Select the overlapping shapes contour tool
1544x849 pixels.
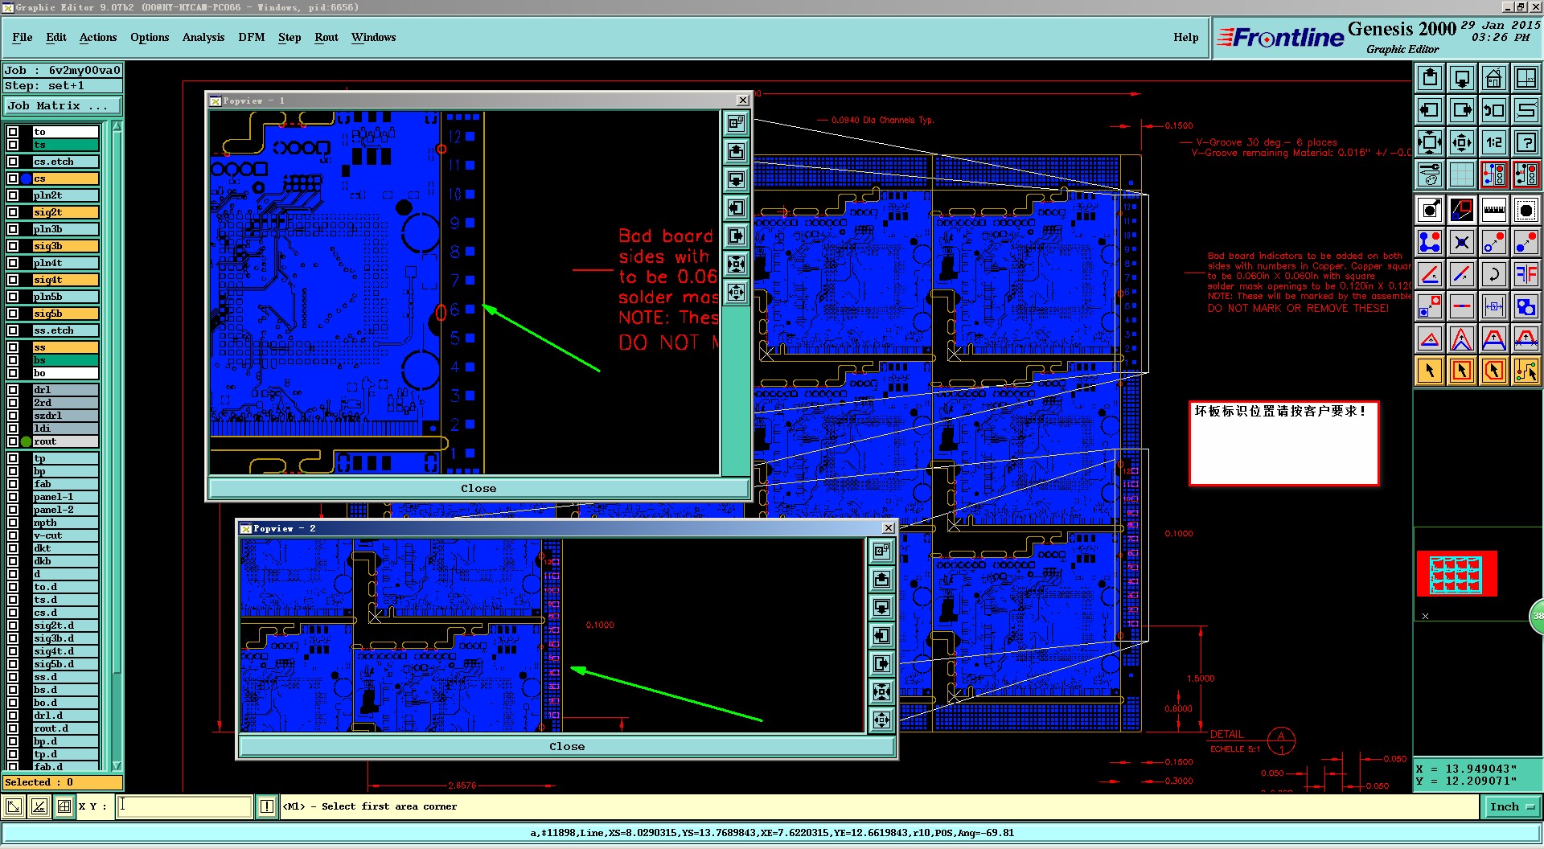pos(1526,306)
